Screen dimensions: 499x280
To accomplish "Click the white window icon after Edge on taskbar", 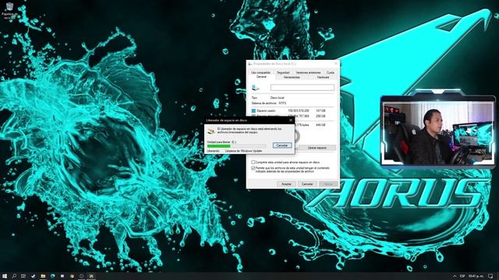I will 62,276.
